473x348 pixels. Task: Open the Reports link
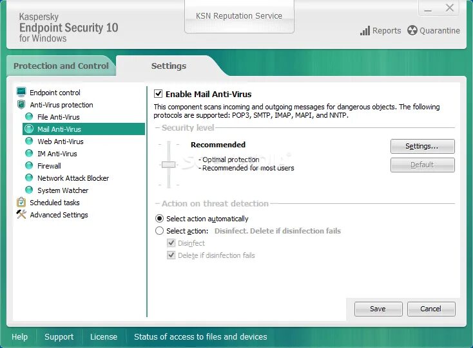(x=387, y=30)
